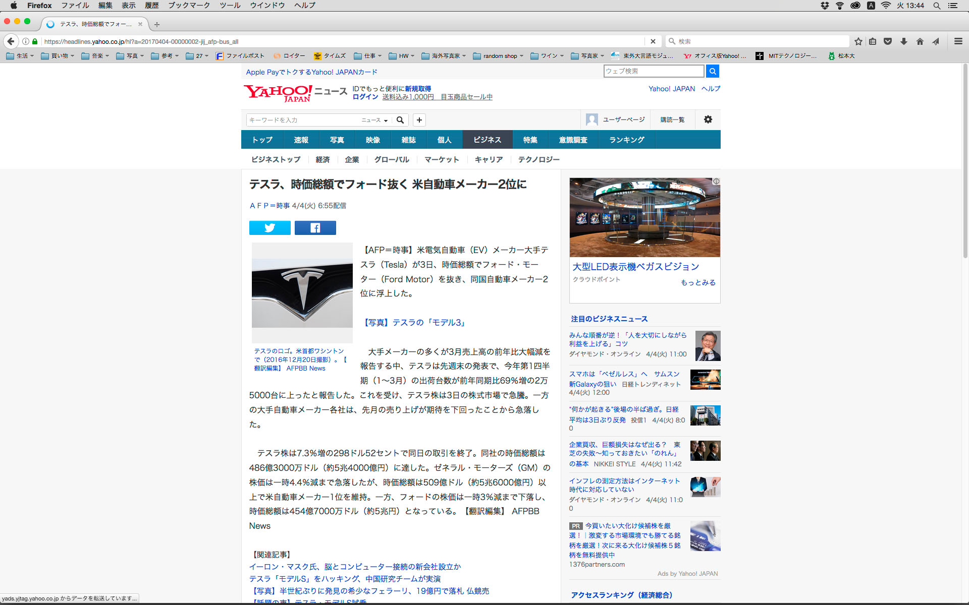The width and height of the screenshot is (969, 605).
Task: Click the Yahoo News settings gear icon
Action: (x=708, y=119)
